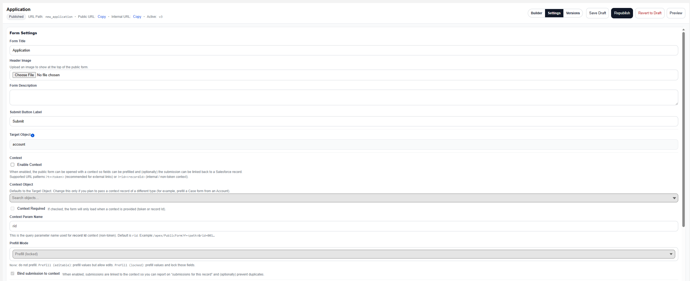Open the form Preview

click(676, 13)
